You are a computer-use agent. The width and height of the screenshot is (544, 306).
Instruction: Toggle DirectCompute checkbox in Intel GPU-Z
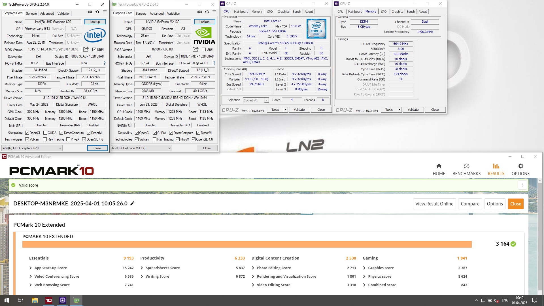pos(61,133)
